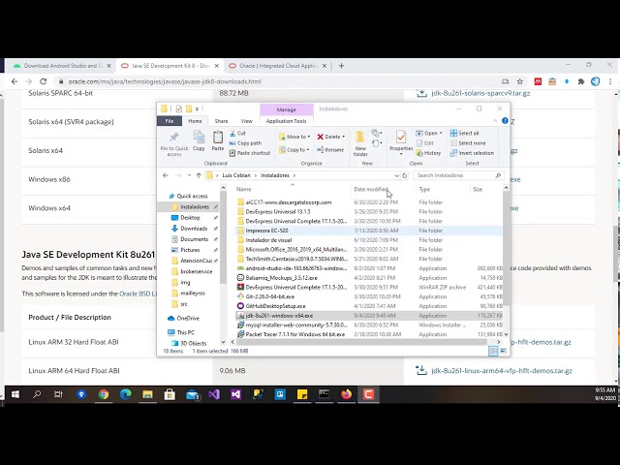Viewport: 620px width, 465px height.
Task: Click the New folder icon
Action: (x=360, y=138)
